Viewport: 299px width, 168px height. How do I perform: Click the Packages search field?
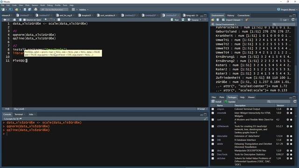coord(278,102)
